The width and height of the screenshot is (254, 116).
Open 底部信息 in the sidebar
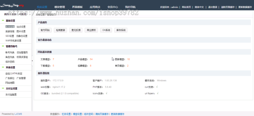[x=10, y=31]
